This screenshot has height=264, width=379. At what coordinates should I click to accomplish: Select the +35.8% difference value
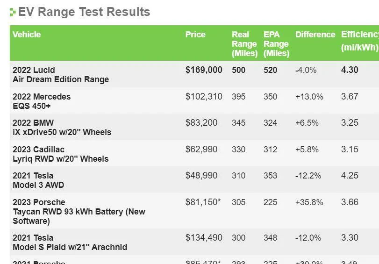point(309,202)
